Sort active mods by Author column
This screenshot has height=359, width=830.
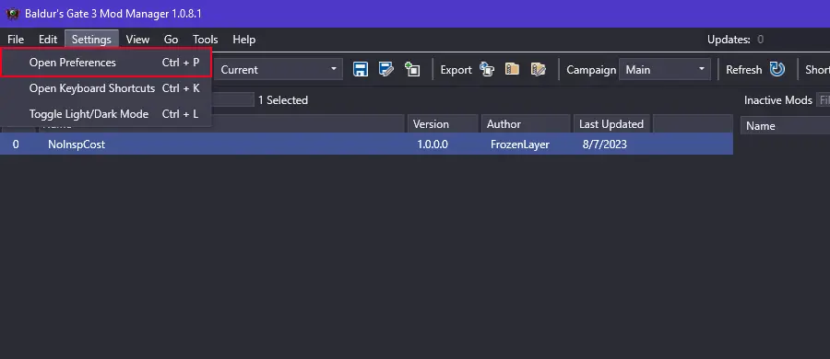point(526,124)
